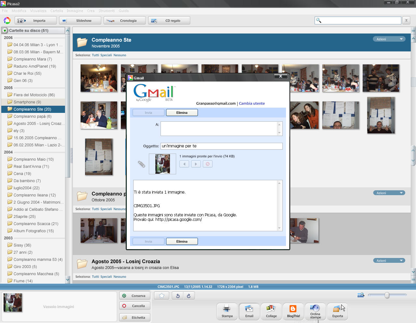Viewport: 416px width, 323px height.
Task: Click the folder list scroll-up arrow
Action: coord(68,31)
